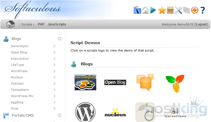Open help with the question mark icon

coord(203,10)
